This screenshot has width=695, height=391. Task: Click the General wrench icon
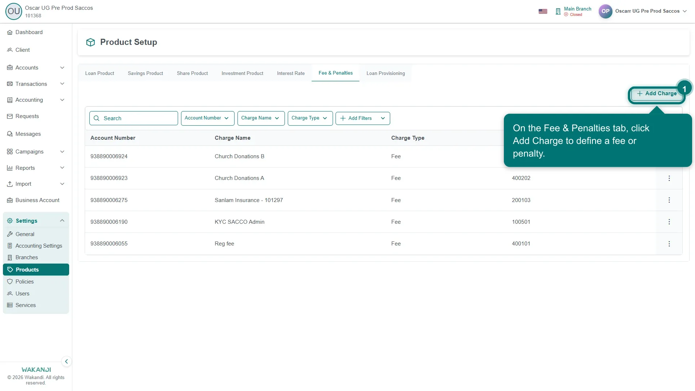tap(10, 234)
